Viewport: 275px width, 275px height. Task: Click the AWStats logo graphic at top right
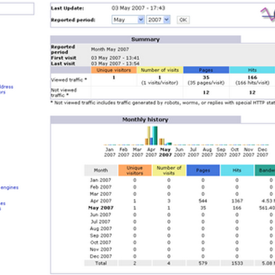pyautogui.click(x=268, y=14)
